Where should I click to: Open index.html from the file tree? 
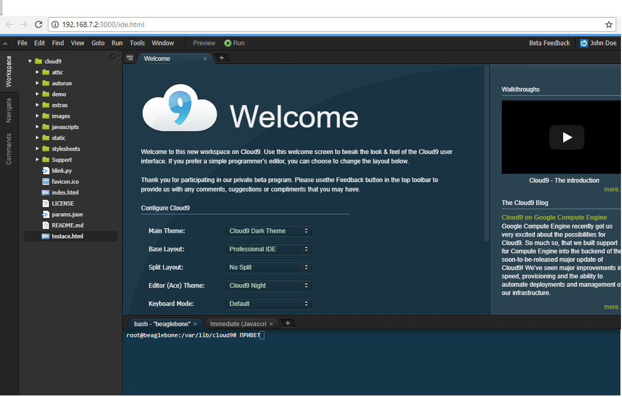pyautogui.click(x=65, y=193)
